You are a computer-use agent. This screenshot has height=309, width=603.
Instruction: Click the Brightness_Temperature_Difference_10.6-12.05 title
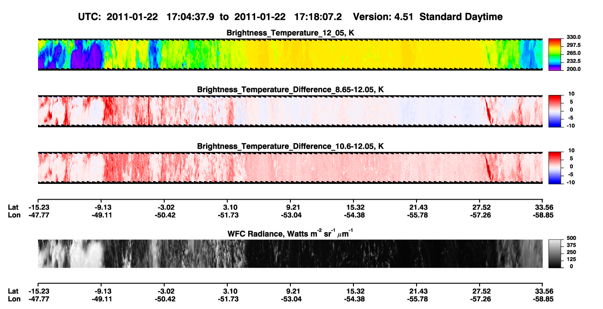pyautogui.click(x=290, y=146)
